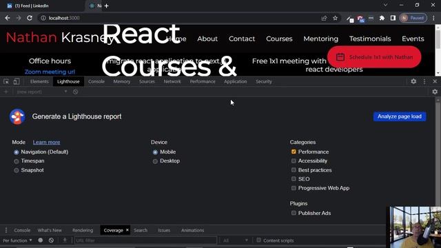
Task: Open Issues drawer tab
Action: [164, 230]
